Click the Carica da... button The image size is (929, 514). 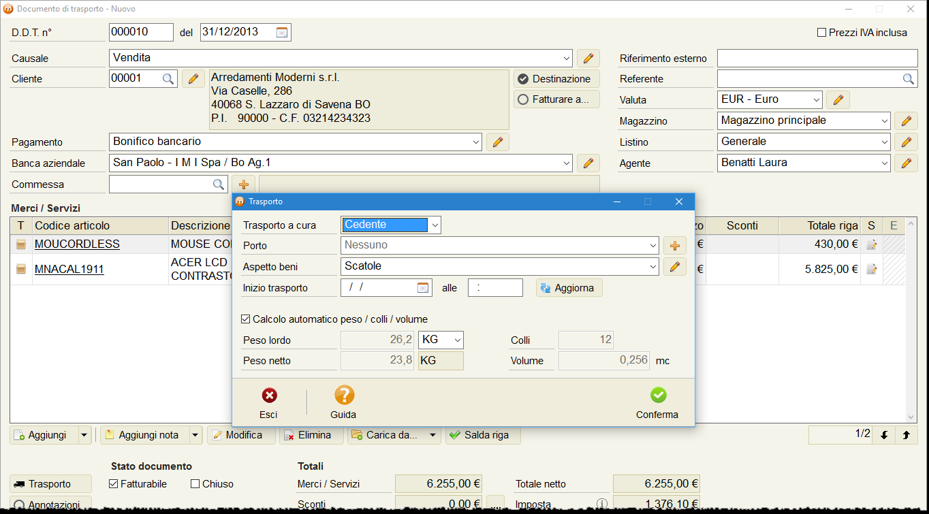[387, 435]
